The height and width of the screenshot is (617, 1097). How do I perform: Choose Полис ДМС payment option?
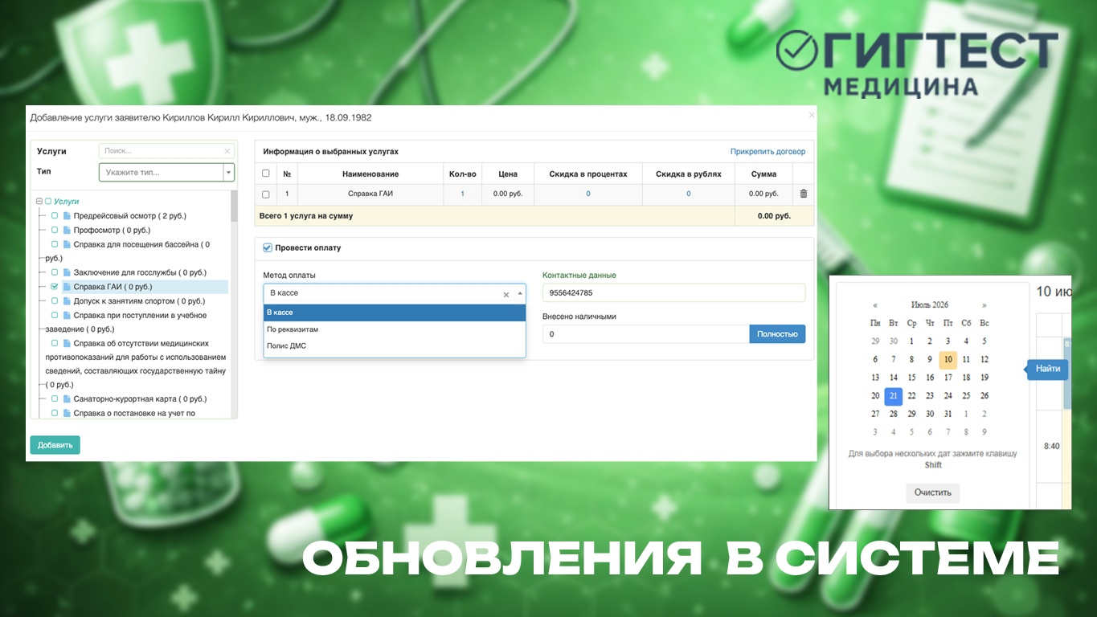395,346
